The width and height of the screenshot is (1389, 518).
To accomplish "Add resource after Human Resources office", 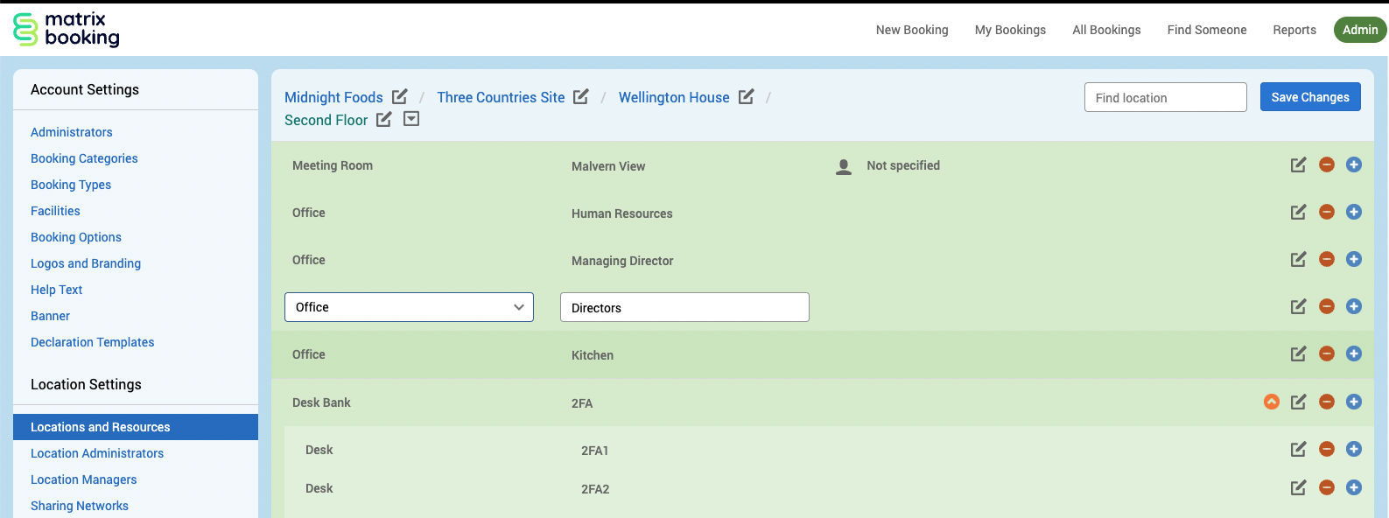I will pyautogui.click(x=1354, y=213).
